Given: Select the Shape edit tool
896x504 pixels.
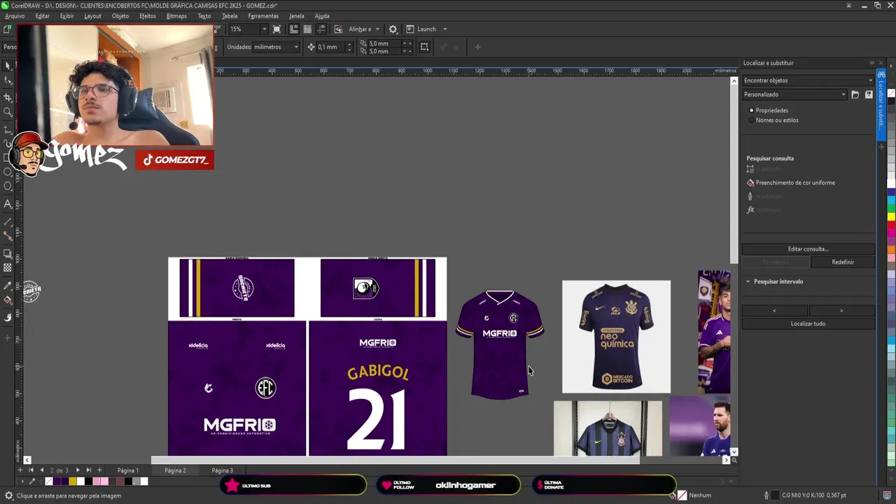Looking at the screenshot, I should click(x=8, y=80).
